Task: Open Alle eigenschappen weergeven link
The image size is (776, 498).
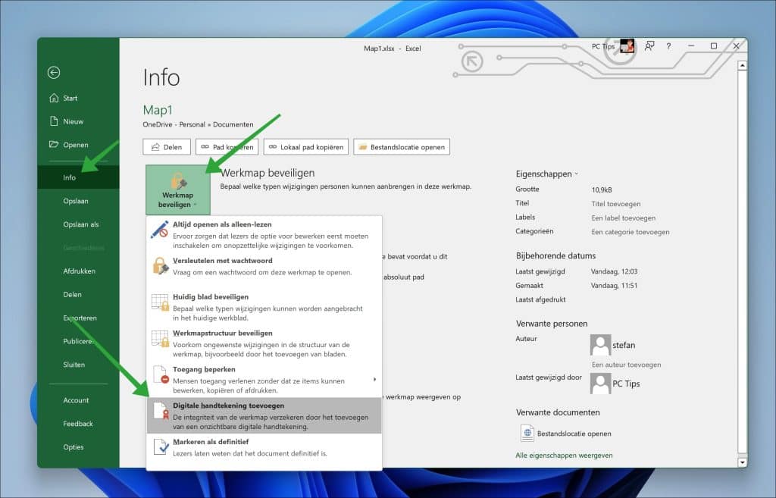Action: pyautogui.click(x=563, y=455)
